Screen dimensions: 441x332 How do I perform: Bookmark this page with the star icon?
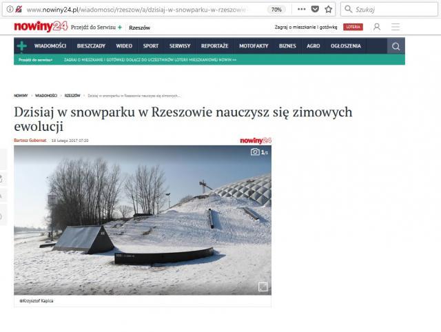(328, 10)
